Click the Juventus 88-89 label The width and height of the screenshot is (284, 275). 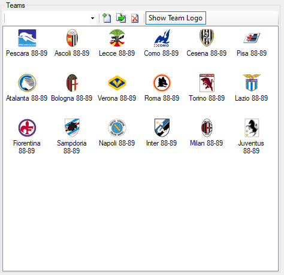coord(251,147)
